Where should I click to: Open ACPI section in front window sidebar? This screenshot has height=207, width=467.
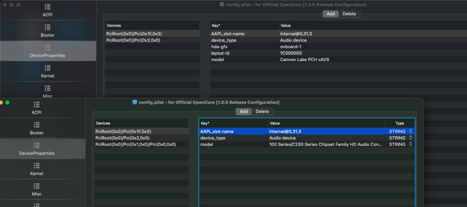coord(36,108)
